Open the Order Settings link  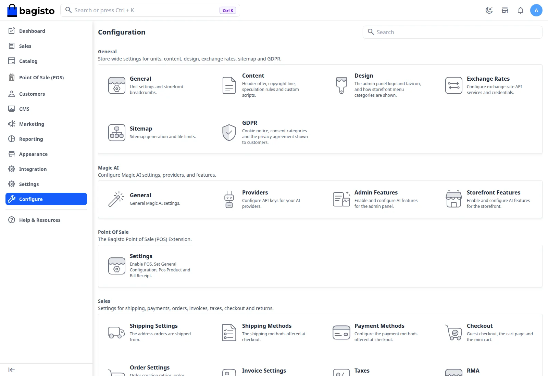pyautogui.click(x=150, y=367)
